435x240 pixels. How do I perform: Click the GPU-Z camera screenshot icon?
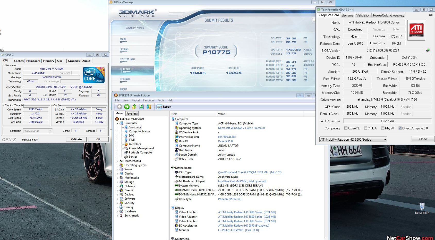point(430,15)
